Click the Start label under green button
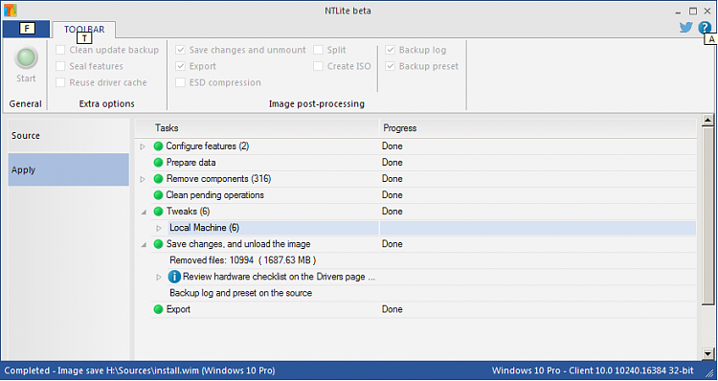 [26, 78]
